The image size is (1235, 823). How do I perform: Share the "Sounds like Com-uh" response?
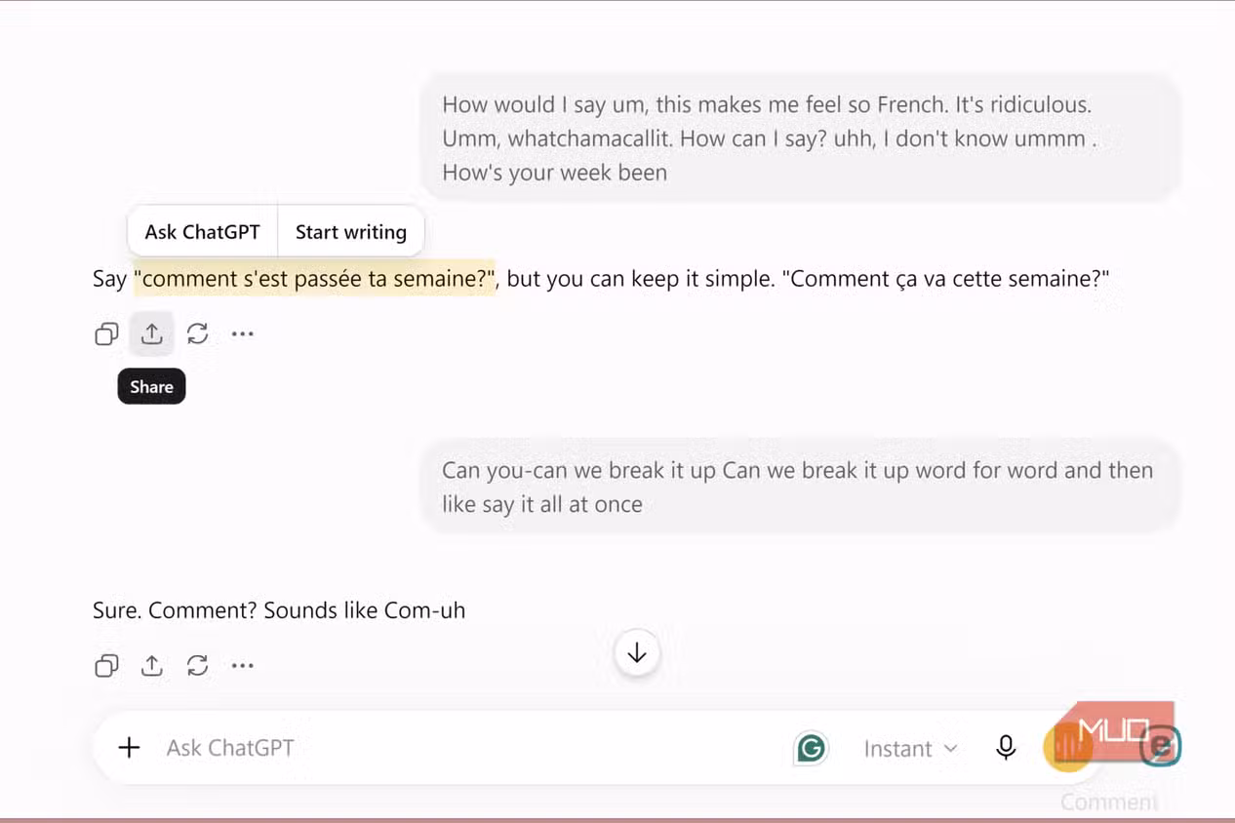coord(151,666)
